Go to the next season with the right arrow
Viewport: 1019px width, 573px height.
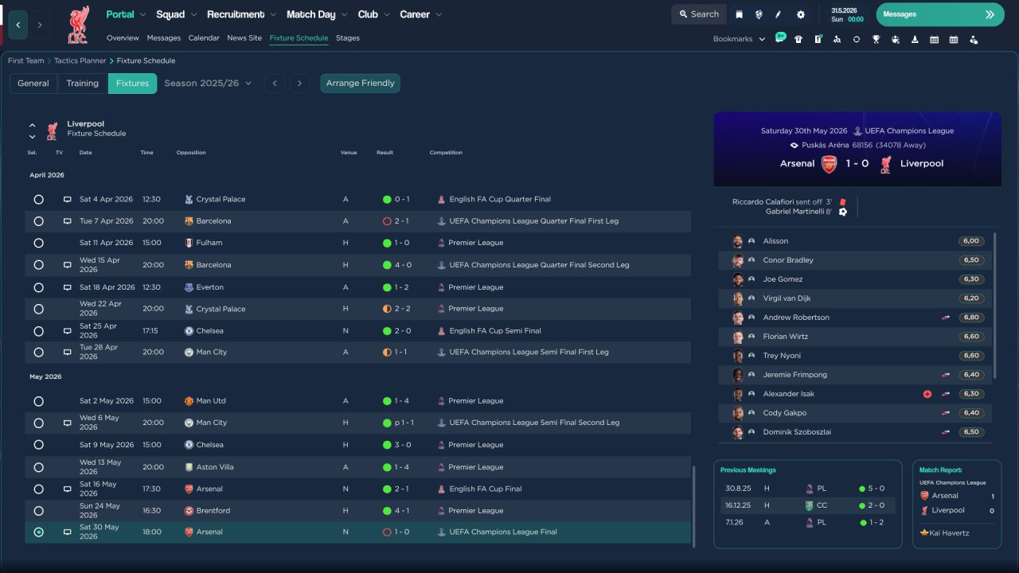[299, 84]
